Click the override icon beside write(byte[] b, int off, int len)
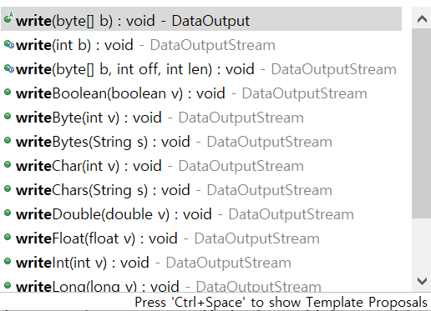The image size is (431, 311). pos(9,68)
